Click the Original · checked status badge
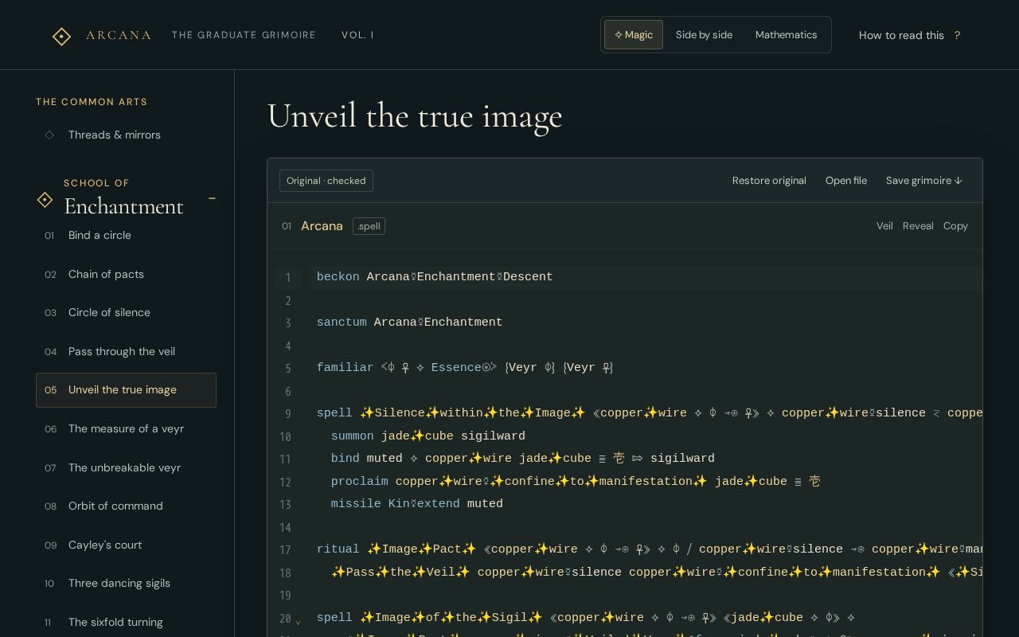Image resolution: width=1019 pixels, height=637 pixels. (326, 181)
